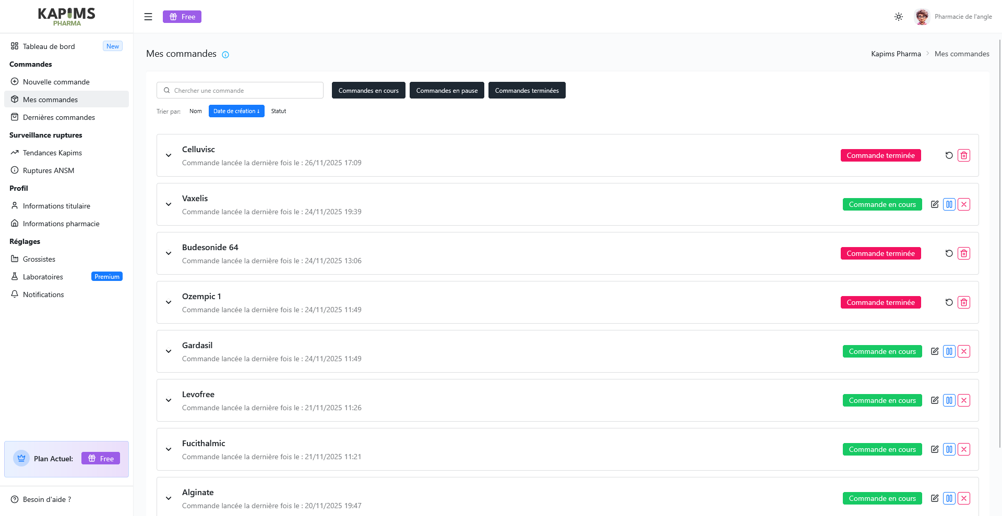The image size is (1002, 516).
Task: Pause the Alginate order
Action: coord(949,498)
